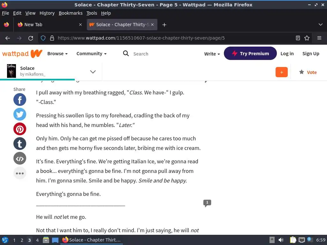
Task: Open the View menu
Action: pyautogui.click(x=30, y=13)
